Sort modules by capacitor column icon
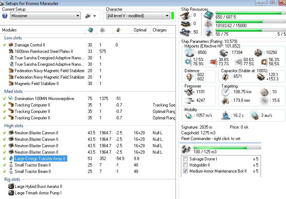Screen dimensions: 286x199 [118, 30]
